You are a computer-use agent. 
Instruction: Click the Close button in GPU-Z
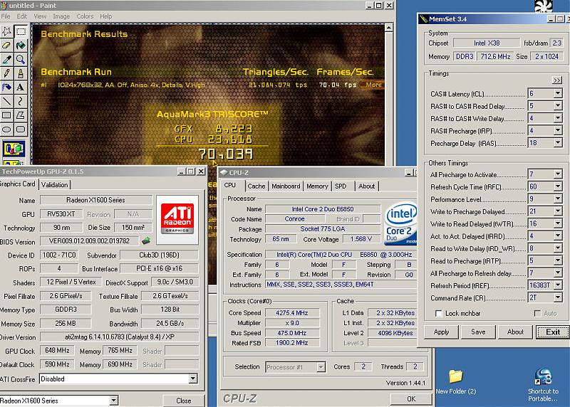point(184,401)
